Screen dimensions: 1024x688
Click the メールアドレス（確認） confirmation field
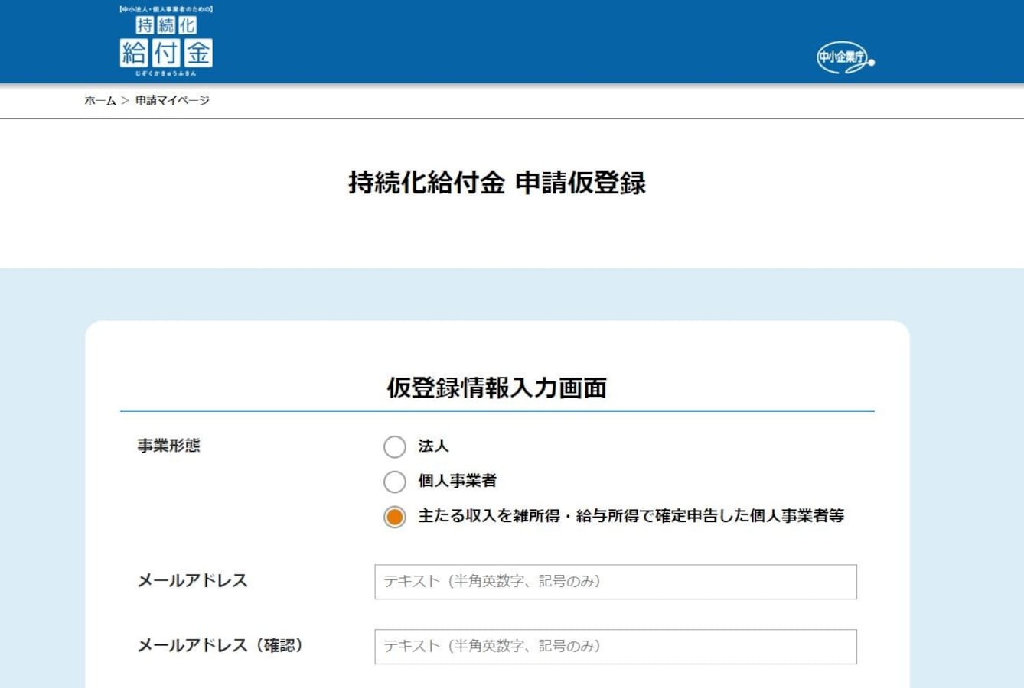click(615, 646)
